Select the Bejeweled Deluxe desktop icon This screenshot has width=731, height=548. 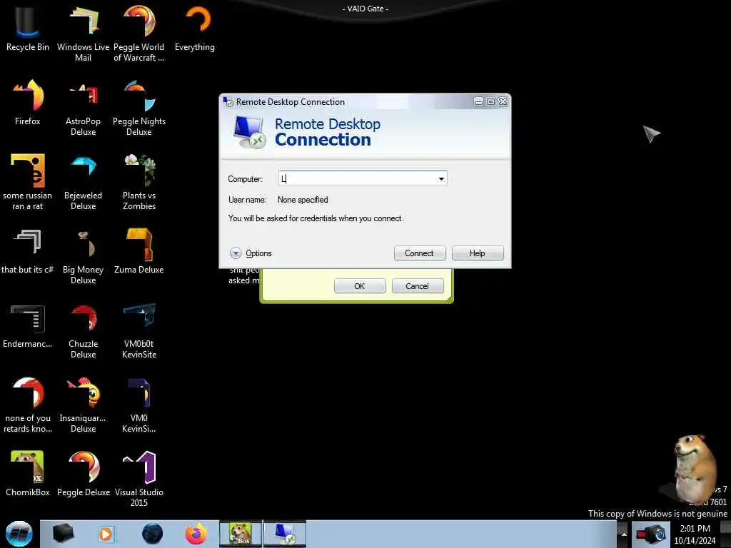point(83,182)
